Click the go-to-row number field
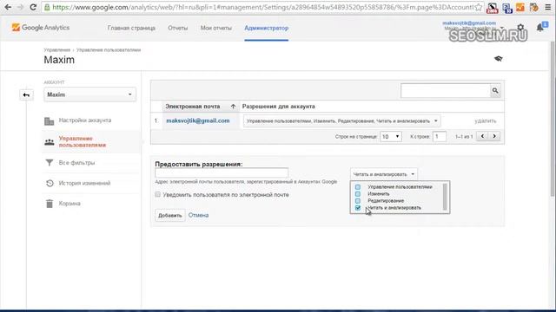 click(x=440, y=136)
